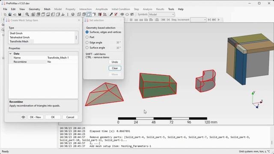Click the Name field Transfinite_Mesh-1
This screenshot has height=154, width=274.
[x=62, y=58]
